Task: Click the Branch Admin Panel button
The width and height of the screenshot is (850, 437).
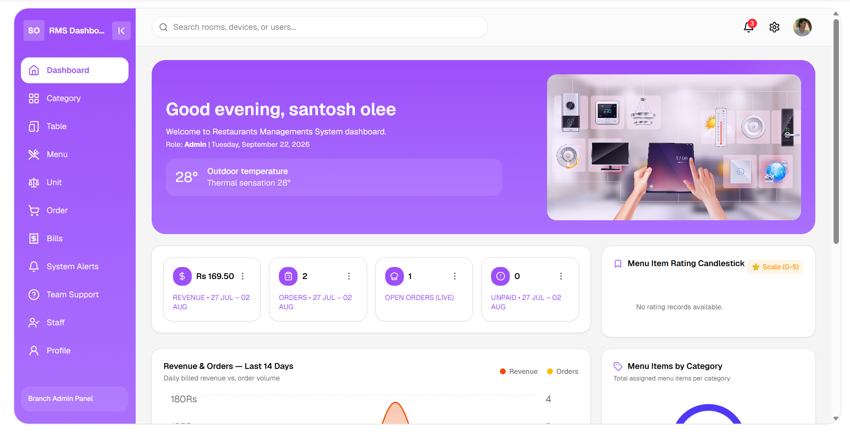Action: tap(75, 399)
